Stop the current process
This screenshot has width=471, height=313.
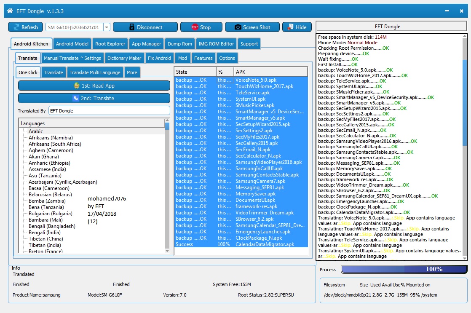point(201,27)
